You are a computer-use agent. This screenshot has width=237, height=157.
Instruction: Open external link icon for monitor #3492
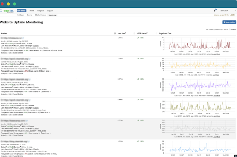click(30, 59)
